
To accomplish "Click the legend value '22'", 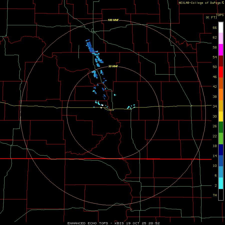I will coord(215,136).
